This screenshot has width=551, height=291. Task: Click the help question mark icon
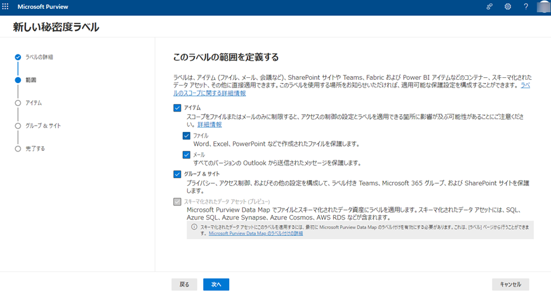pos(526,7)
